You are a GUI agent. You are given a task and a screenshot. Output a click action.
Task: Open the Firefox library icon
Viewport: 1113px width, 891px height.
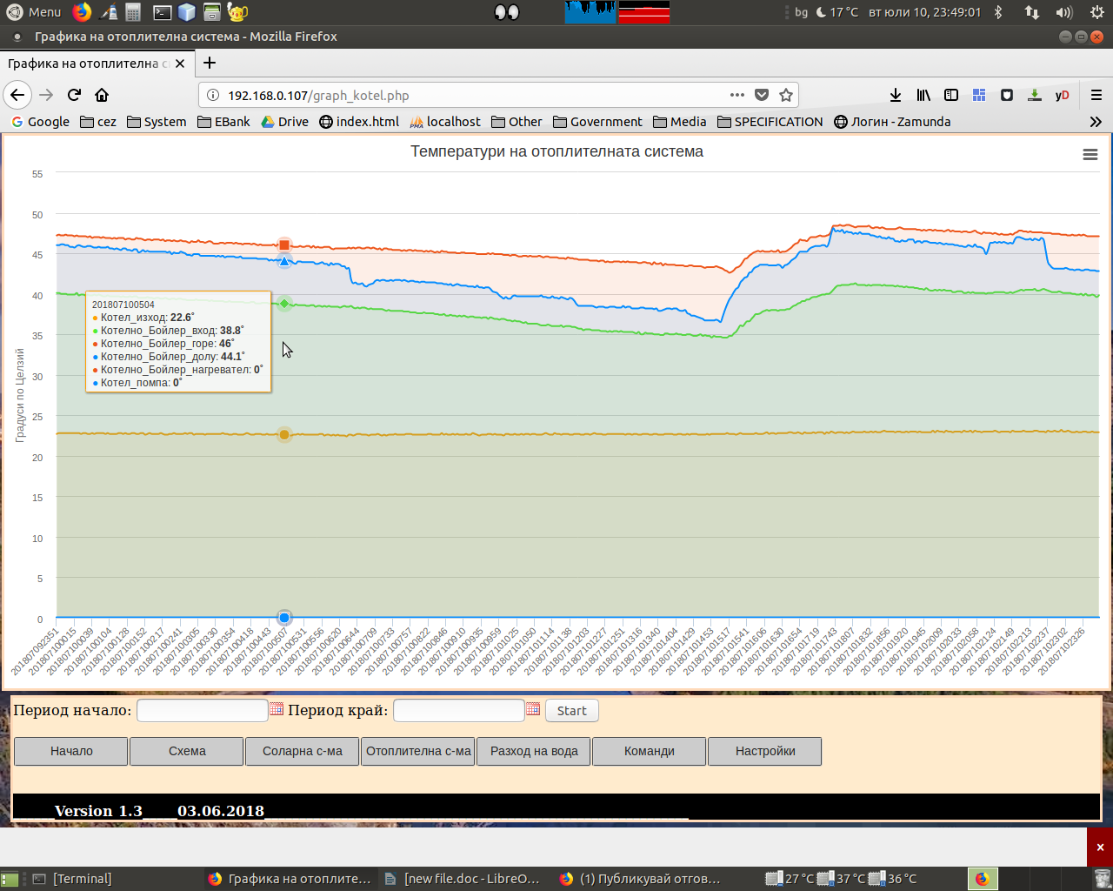(923, 95)
